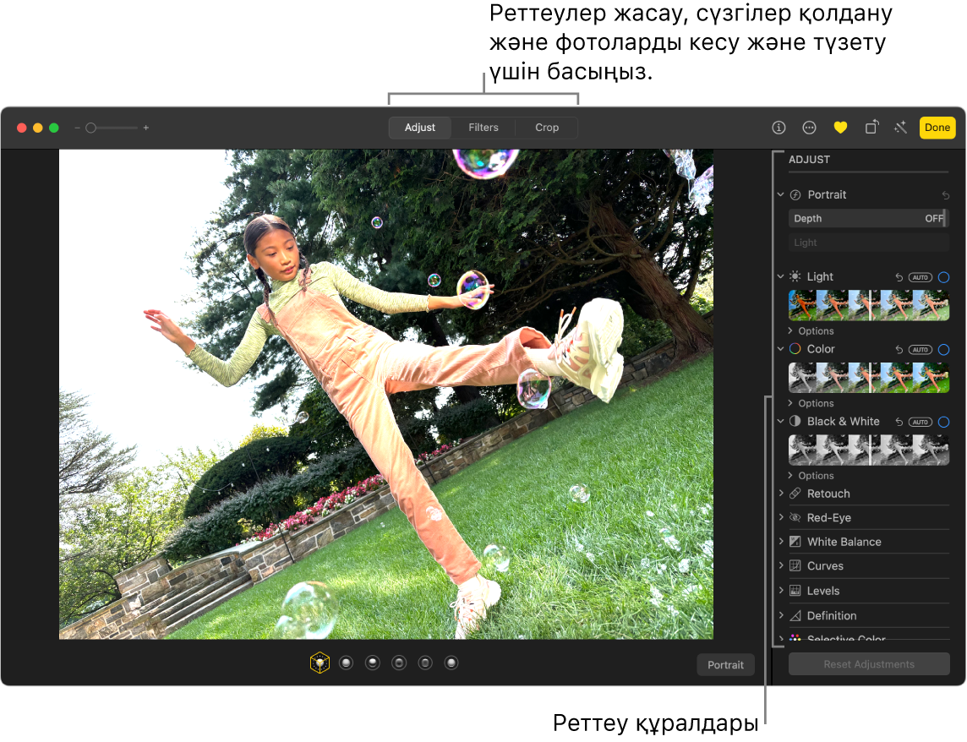
Task: Click the Done button
Action: coord(937,127)
